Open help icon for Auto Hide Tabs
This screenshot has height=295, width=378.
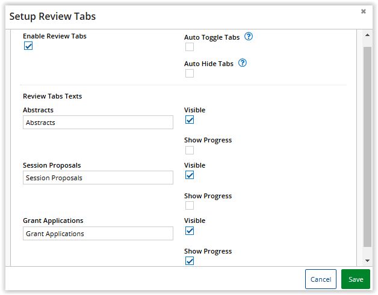click(x=243, y=63)
